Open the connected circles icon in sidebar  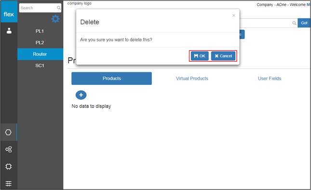click(9, 149)
